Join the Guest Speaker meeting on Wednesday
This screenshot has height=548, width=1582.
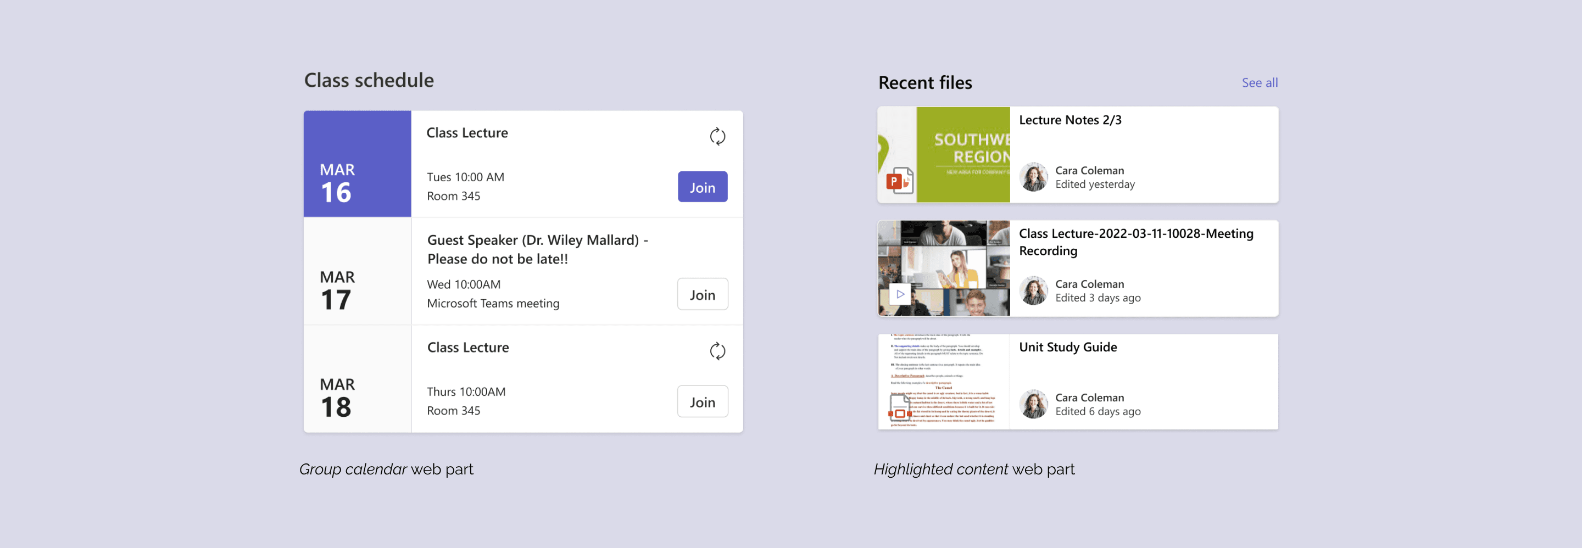click(702, 294)
